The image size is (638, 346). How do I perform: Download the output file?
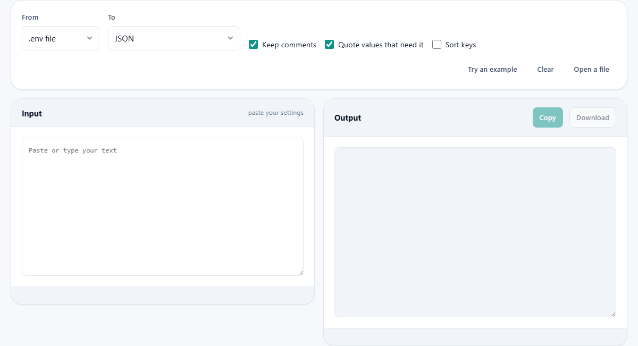pyautogui.click(x=593, y=117)
